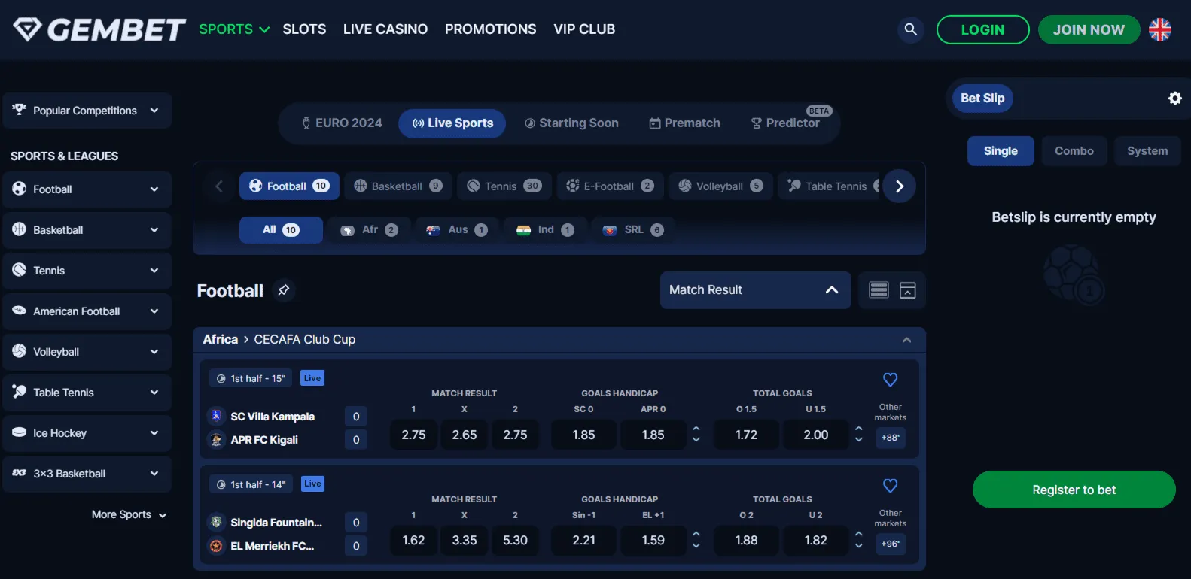Viewport: 1191px width, 579px height.
Task: Open the Match Result market dropdown
Action: (755, 290)
